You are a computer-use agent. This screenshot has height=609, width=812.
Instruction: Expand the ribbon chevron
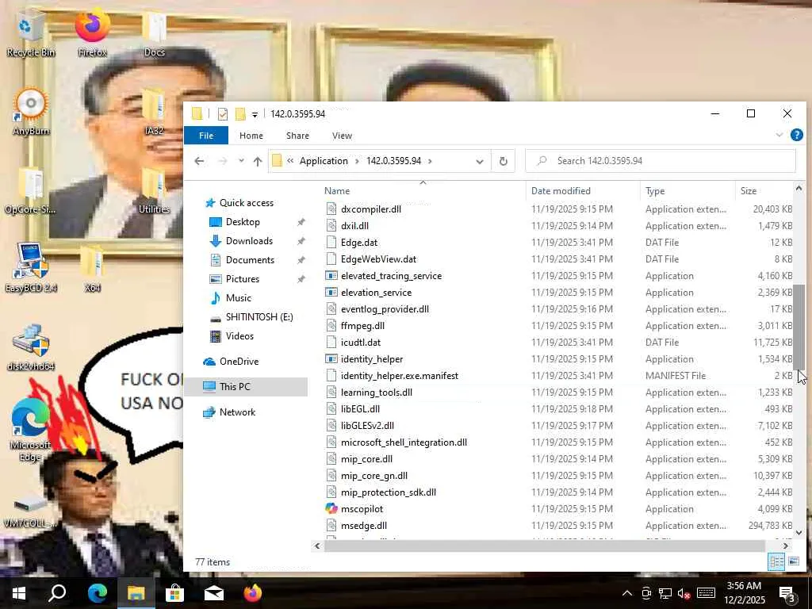pos(779,135)
